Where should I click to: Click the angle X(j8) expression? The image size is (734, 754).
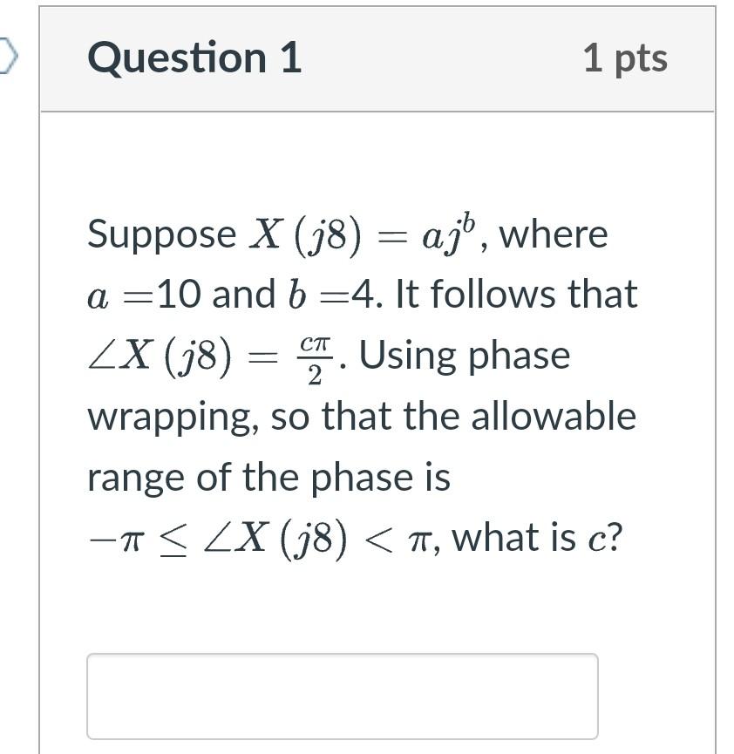pos(160,357)
